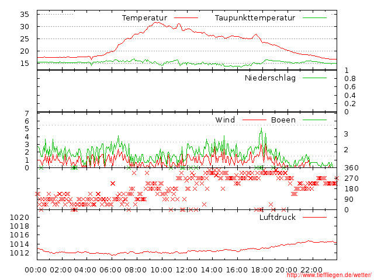The width and height of the screenshot is (374, 280).
Task: Click the 02:00 time axis label
Action: 61,270
